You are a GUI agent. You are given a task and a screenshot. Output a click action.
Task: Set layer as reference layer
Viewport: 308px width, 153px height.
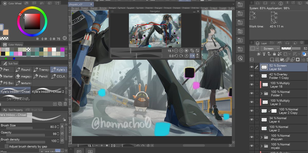coord(265,54)
